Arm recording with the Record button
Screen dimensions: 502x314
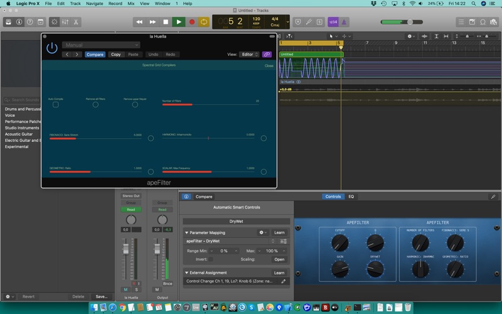click(x=192, y=22)
